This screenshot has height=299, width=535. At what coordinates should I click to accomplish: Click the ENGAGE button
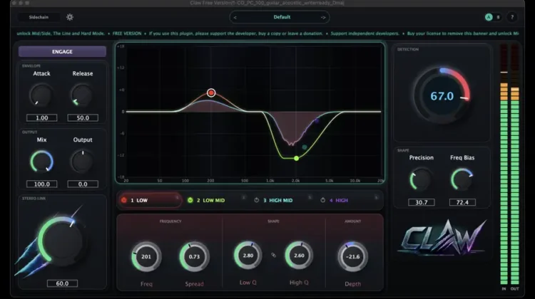[62, 51]
